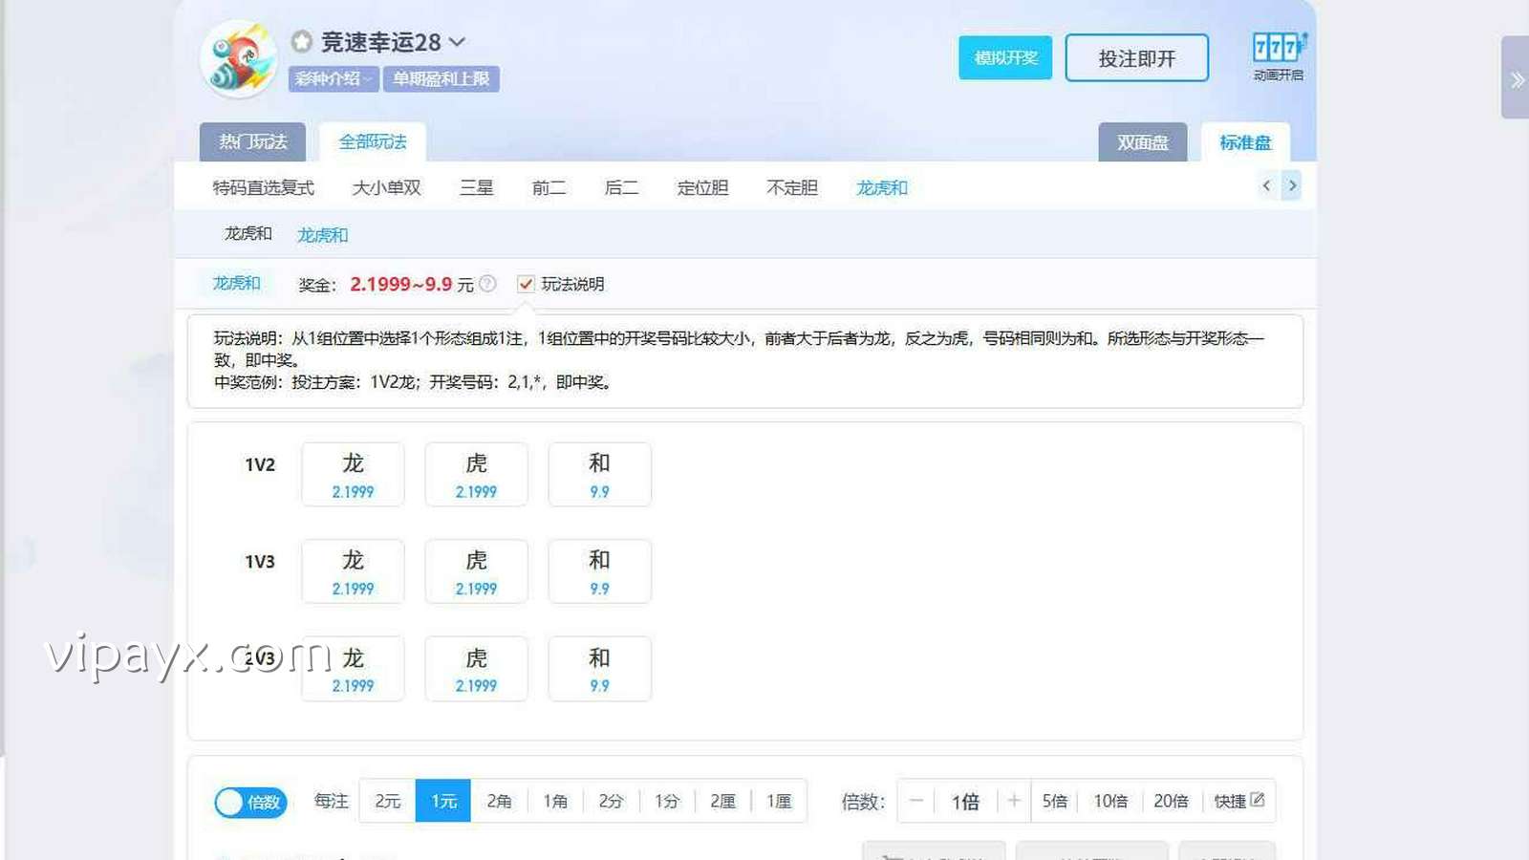Choose the 1厘 bet unit

[779, 801]
